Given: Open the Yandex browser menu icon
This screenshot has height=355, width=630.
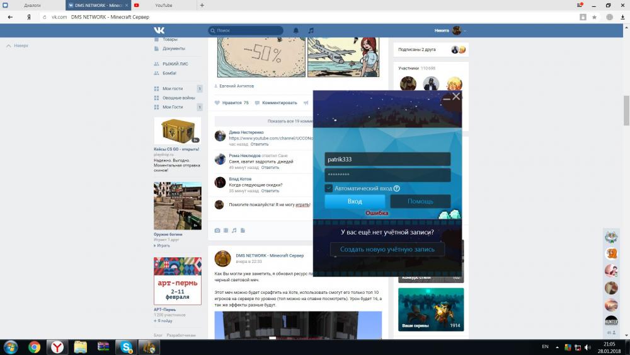Looking at the screenshot, I should point(580,5).
